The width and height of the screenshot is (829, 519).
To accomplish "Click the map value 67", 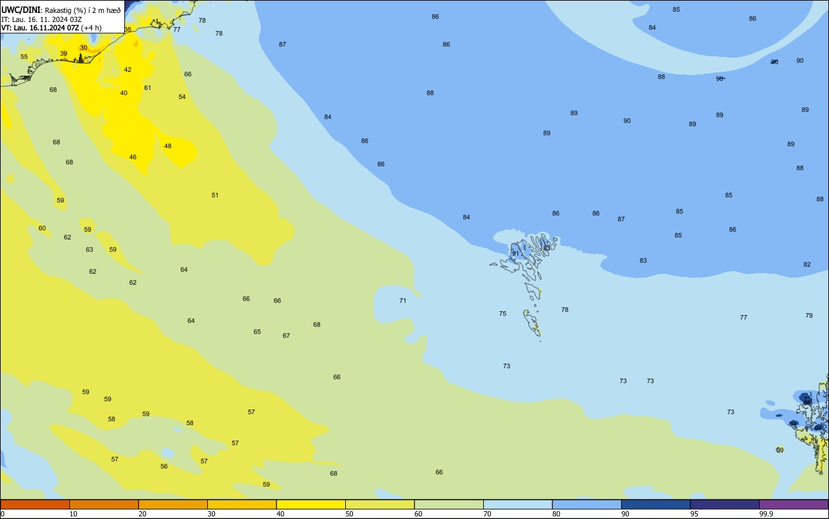I will pos(286,336).
